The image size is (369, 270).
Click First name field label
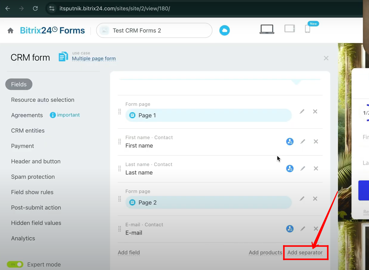click(x=139, y=146)
